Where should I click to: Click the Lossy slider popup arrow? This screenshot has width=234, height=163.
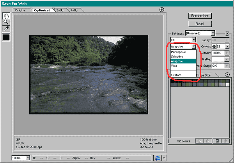pyautogui.click(x=227, y=40)
